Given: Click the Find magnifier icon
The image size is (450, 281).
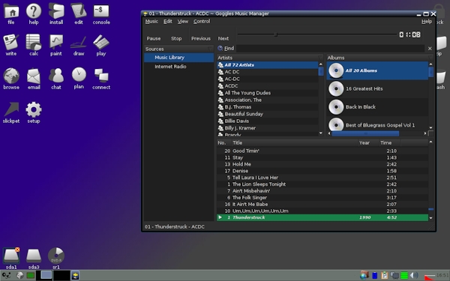Looking at the screenshot, I should tap(220, 48).
